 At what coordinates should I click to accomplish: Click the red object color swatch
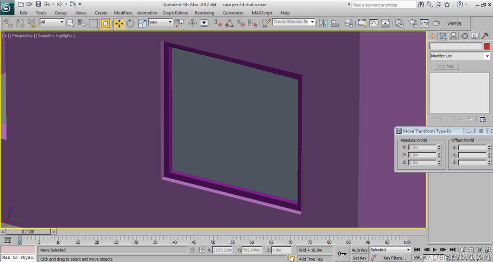[x=487, y=47]
